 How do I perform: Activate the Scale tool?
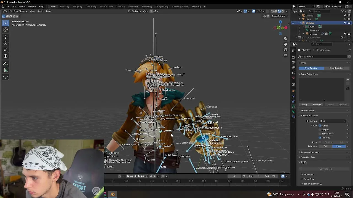[x=6, y=50]
